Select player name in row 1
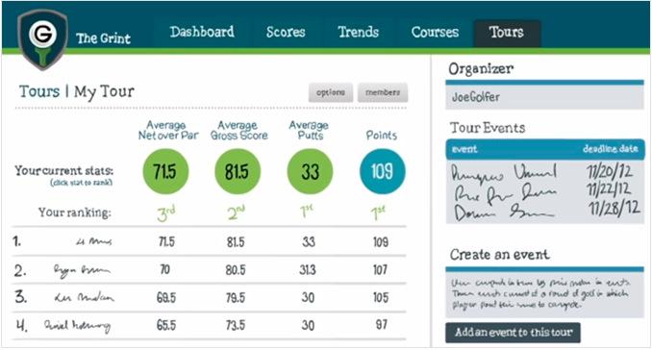 94,241
